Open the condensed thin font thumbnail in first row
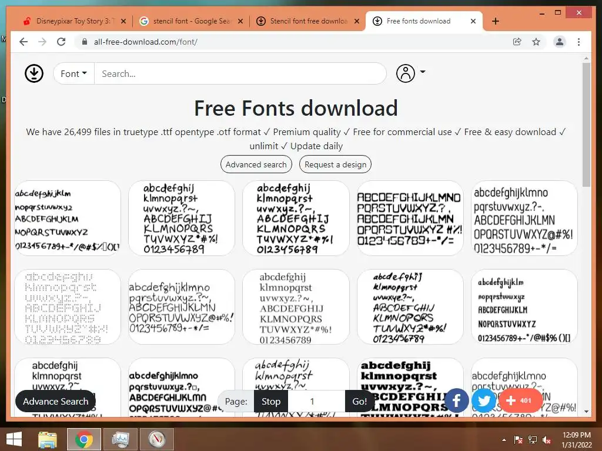Screen dimensions: 602x451 coord(524,218)
